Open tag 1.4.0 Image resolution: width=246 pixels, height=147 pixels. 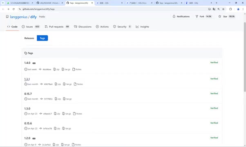[27, 63]
